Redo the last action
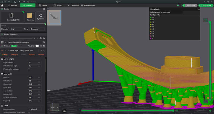Viewport: 214px width, 114px height. [24, 2]
